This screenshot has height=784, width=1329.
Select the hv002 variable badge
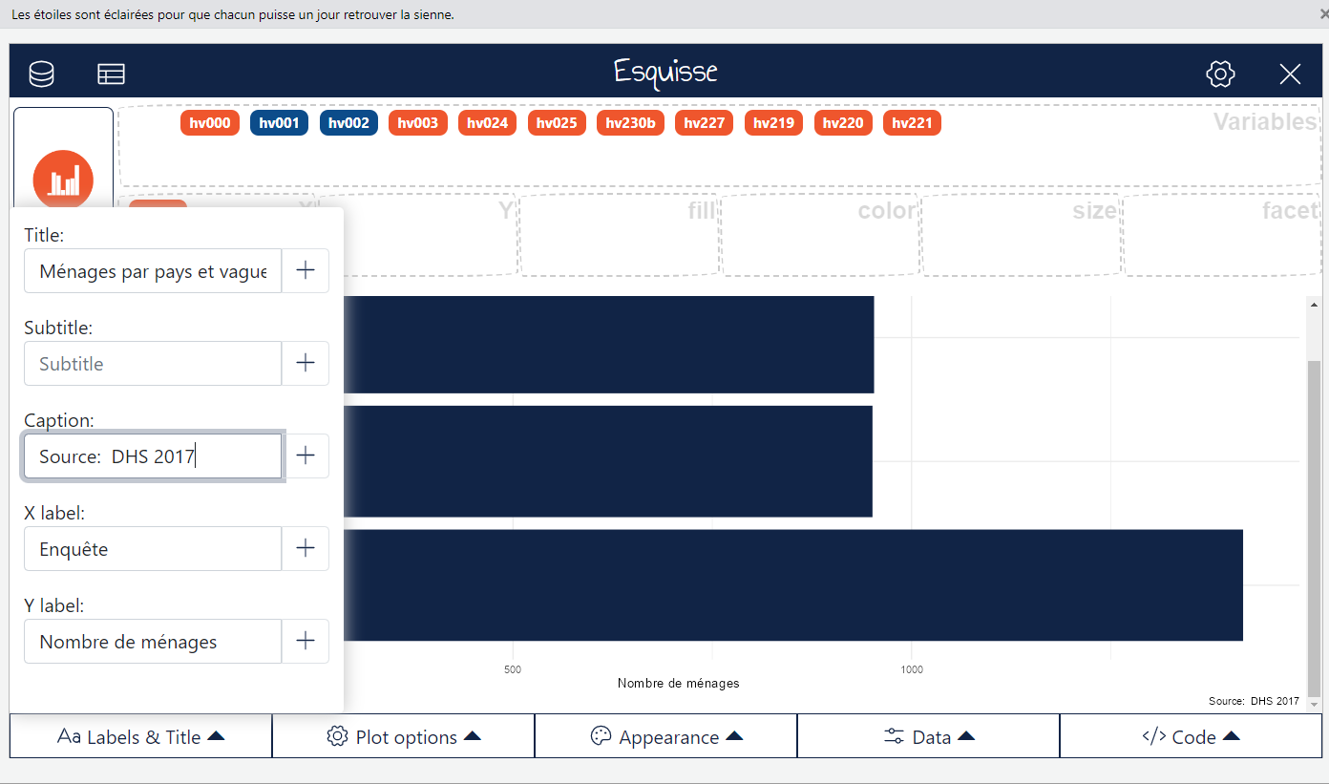[348, 122]
